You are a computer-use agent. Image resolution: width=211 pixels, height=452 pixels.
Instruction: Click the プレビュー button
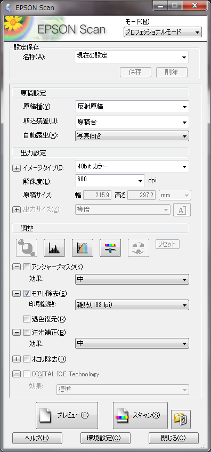point(67,415)
